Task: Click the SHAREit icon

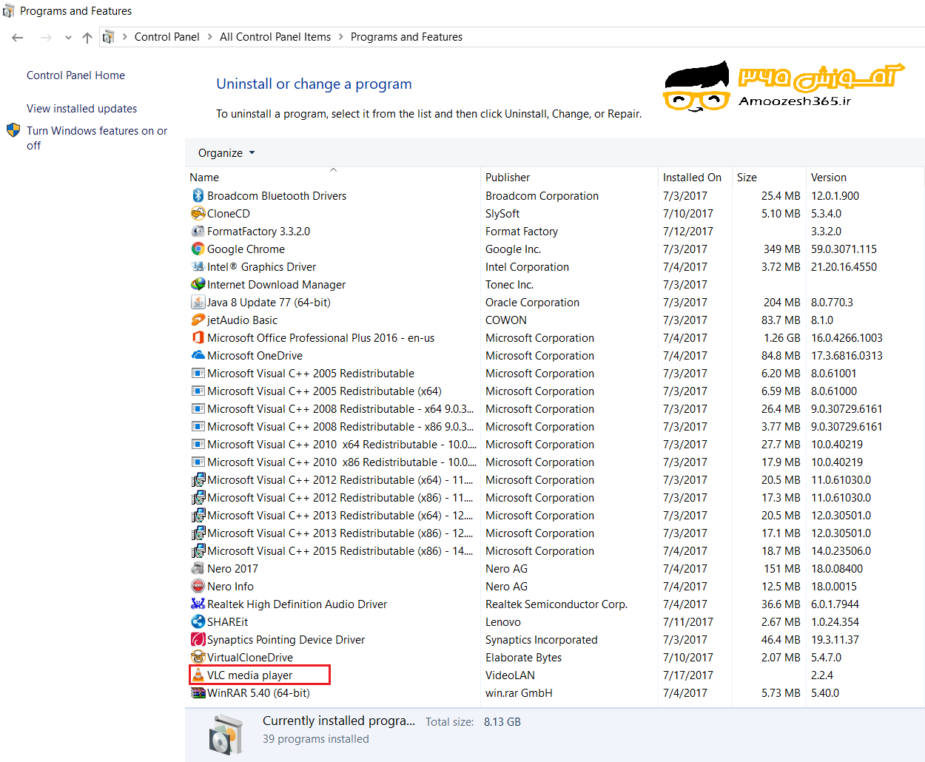Action: (198, 621)
